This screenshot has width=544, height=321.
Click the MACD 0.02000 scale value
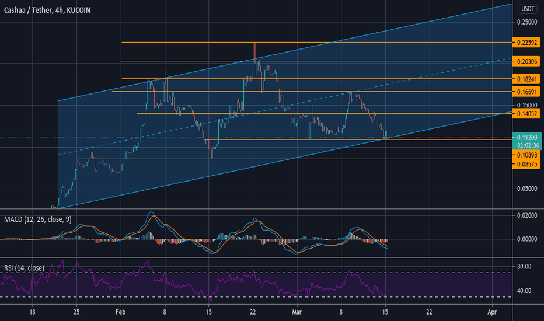pyautogui.click(x=527, y=215)
